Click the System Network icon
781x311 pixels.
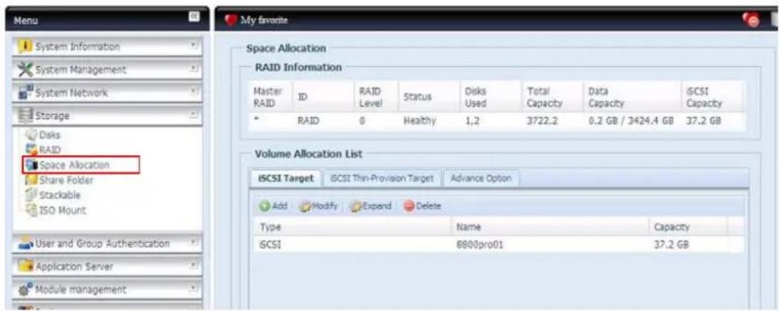tap(25, 93)
